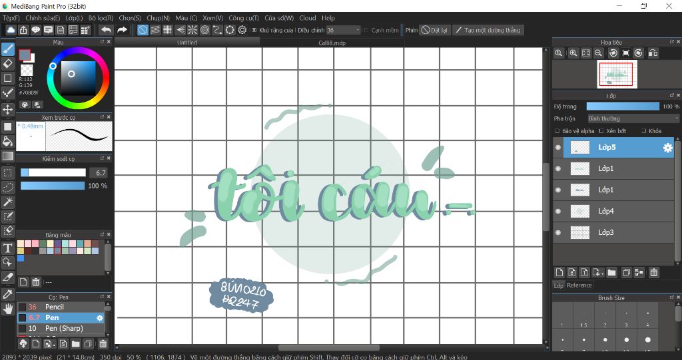Zoom out on the Navigator panel

(x=599, y=53)
